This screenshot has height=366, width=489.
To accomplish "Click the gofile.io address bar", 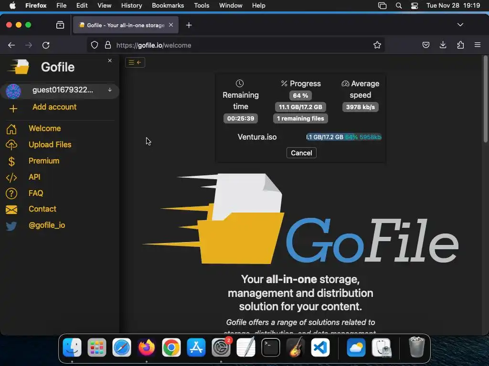I will point(237,45).
